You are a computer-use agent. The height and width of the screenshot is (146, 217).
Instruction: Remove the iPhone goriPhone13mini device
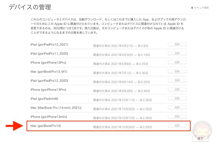[177, 116]
